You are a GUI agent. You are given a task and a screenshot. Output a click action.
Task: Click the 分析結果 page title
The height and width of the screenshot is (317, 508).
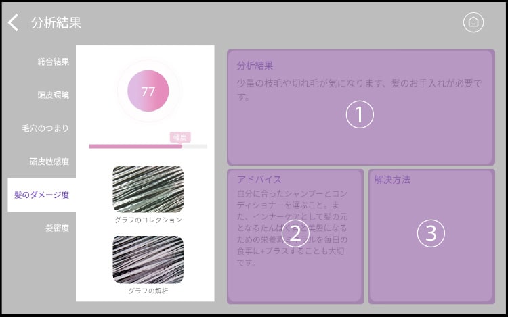[56, 22]
